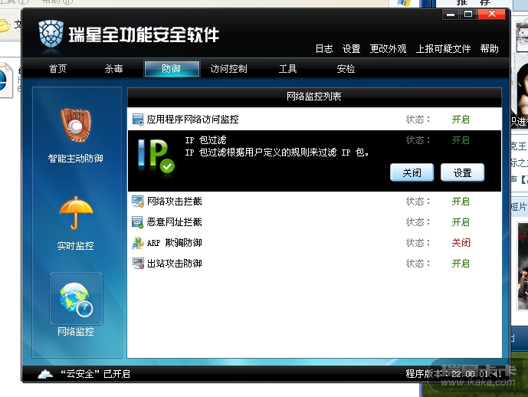Open 设置 in the top menu
This screenshot has width=528, height=397.
point(351,49)
